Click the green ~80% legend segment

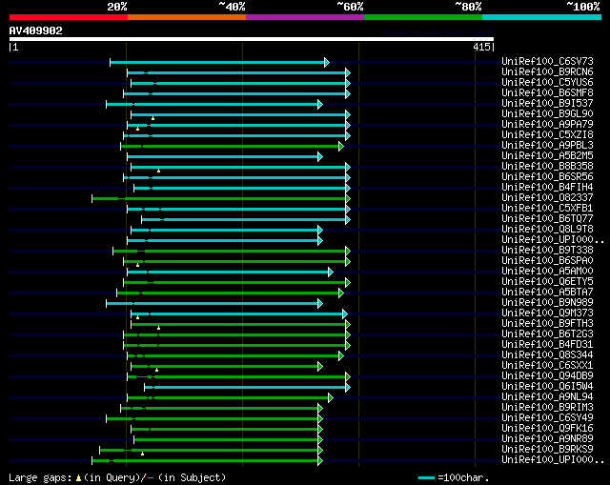pyautogui.click(x=423, y=17)
